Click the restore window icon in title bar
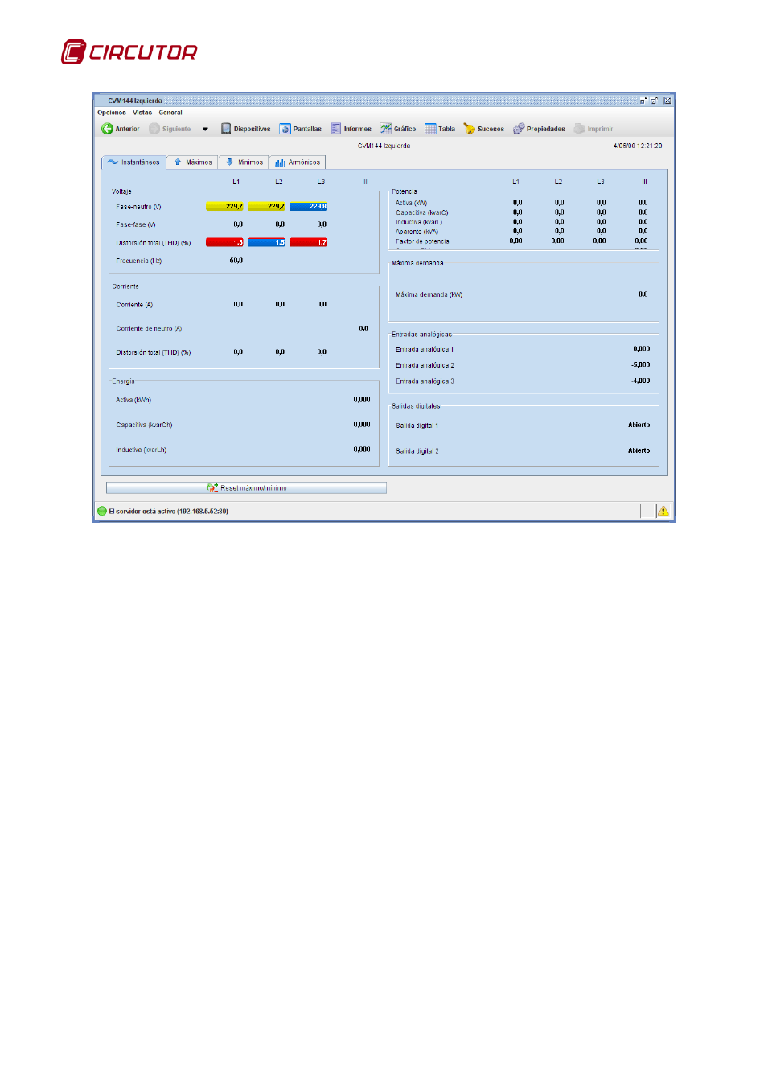 click(x=655, y=101)
